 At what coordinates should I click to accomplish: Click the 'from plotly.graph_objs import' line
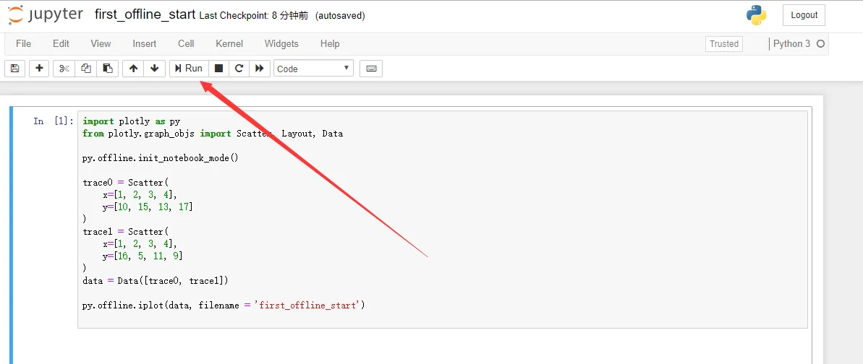tap(213, 133)
